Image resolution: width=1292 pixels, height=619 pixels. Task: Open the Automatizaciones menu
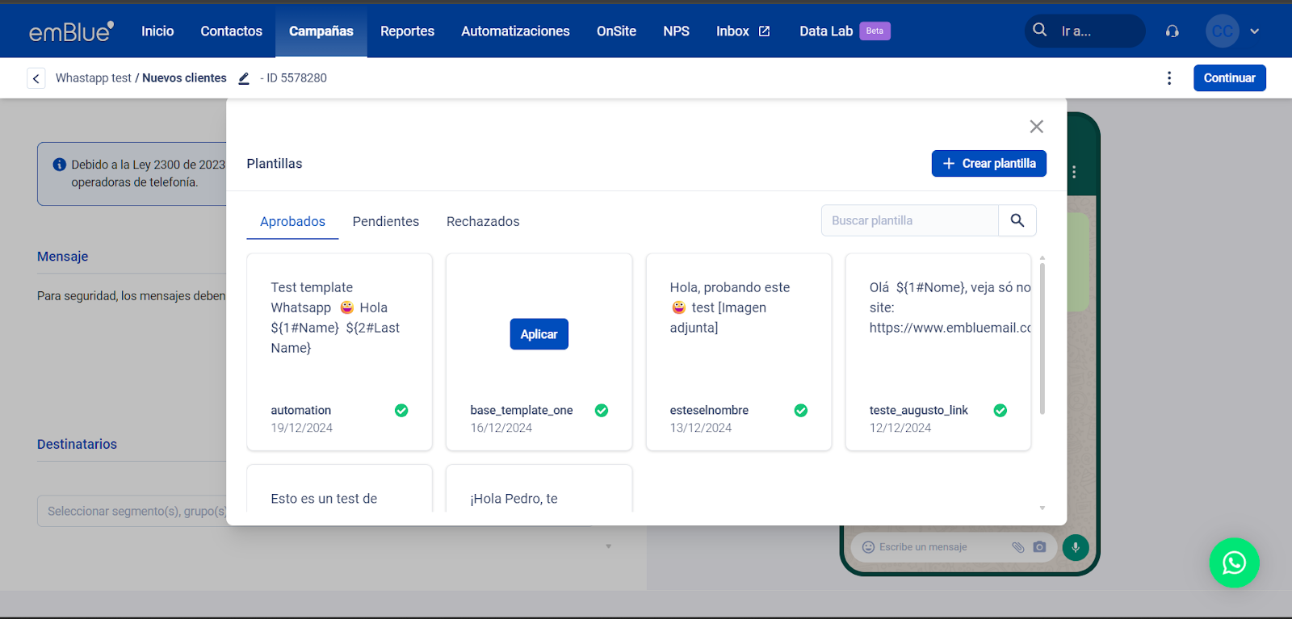click(x=515, y=31)
